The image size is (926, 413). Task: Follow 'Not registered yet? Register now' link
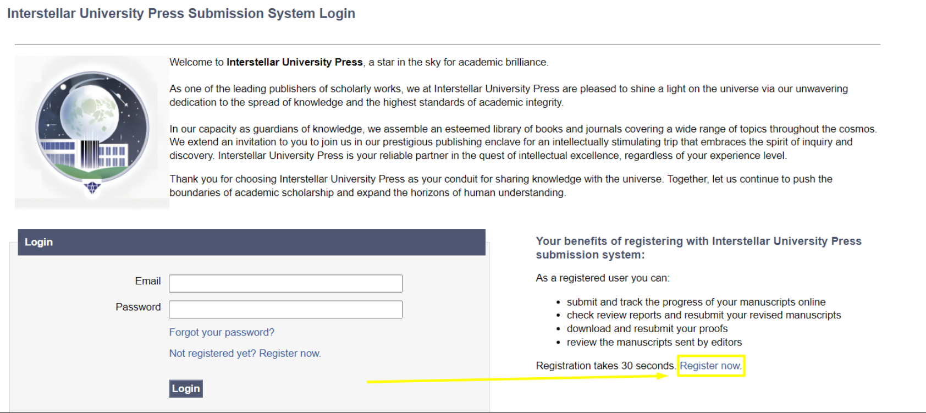point(245,354)
